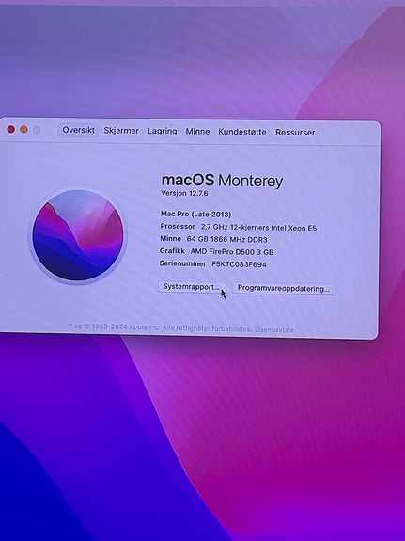This screenshot has width=405, height=541.
Task: Click the Mac Pro (Late 2013) model label
Action: [x=195, y=214]
